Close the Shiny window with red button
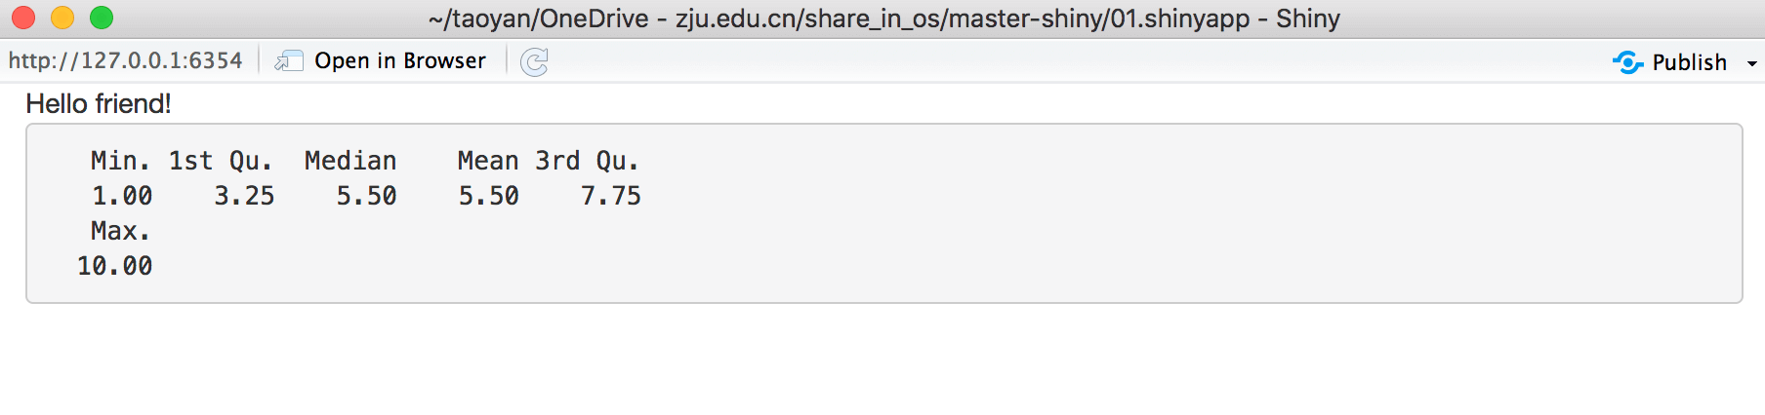Image resolution: width=1765 pixels, height=415 pixels. tap(23, 18)
